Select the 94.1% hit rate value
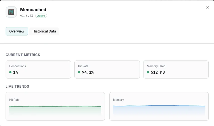Image resolution: width=214 pixels, height=126 pixels. 88,72
